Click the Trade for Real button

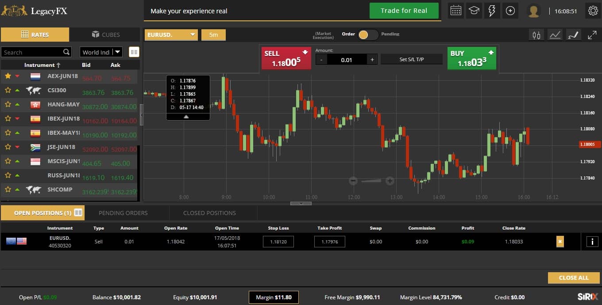404,11
